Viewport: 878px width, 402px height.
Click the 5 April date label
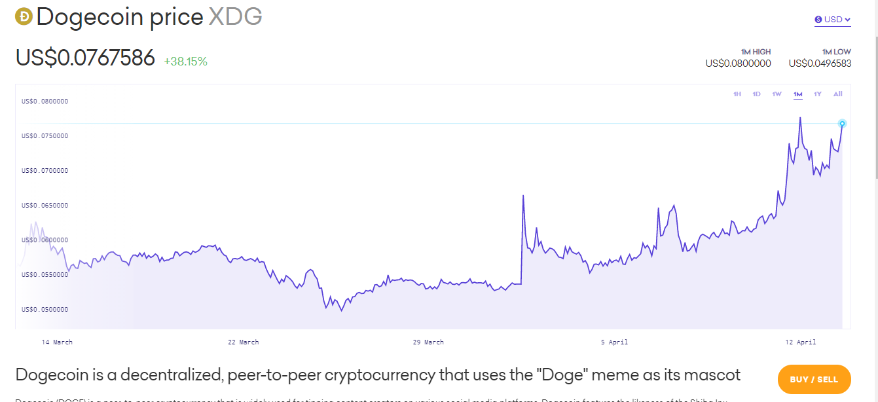[614, 342]
